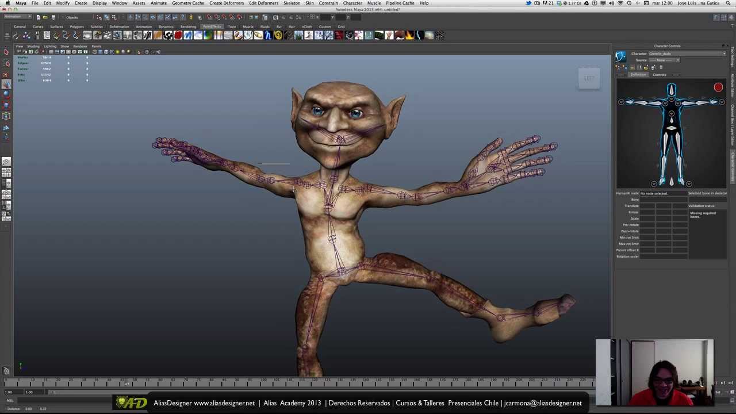Click the open scene folder icon
Image resolution: width=736 pixels, height=414 pixels.
coord(46,17)
